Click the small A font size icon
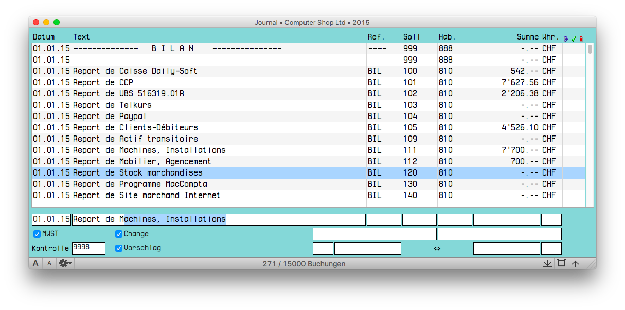The image size is (625, 310). (49, 263)
